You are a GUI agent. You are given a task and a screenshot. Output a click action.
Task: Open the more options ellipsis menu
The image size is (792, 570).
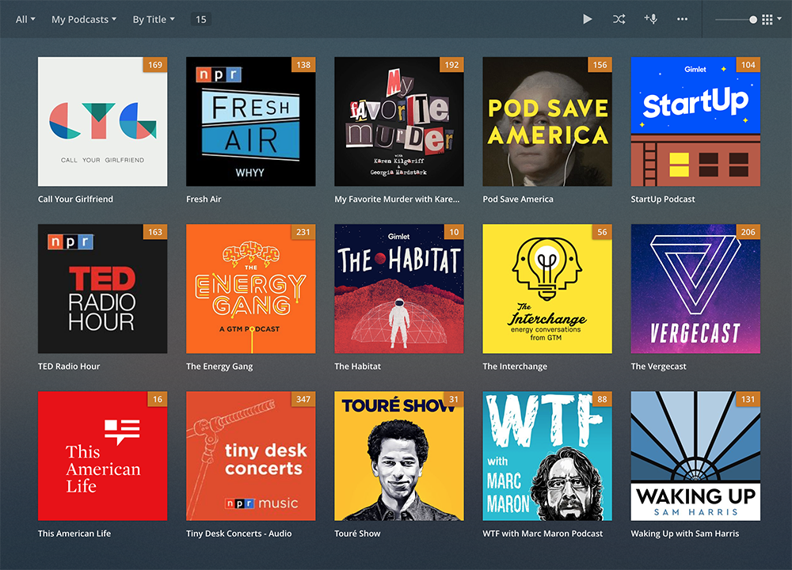tap(682, 19)
